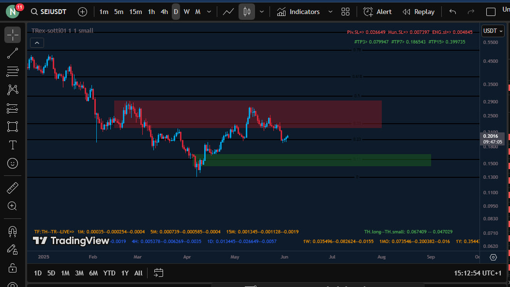Screen dimensions: 510x287
Task: Click the undo arrow in toolbar
Action: point(452,12)
